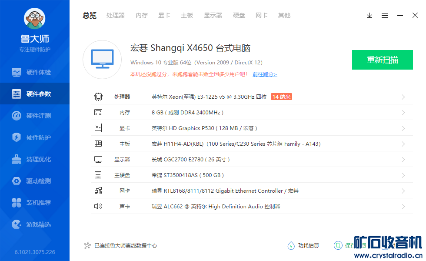The width and height of the screenshot is (426, 261).
Task: Click H11H4-AD(KBL) motherboard text
Action: [236, 144]
